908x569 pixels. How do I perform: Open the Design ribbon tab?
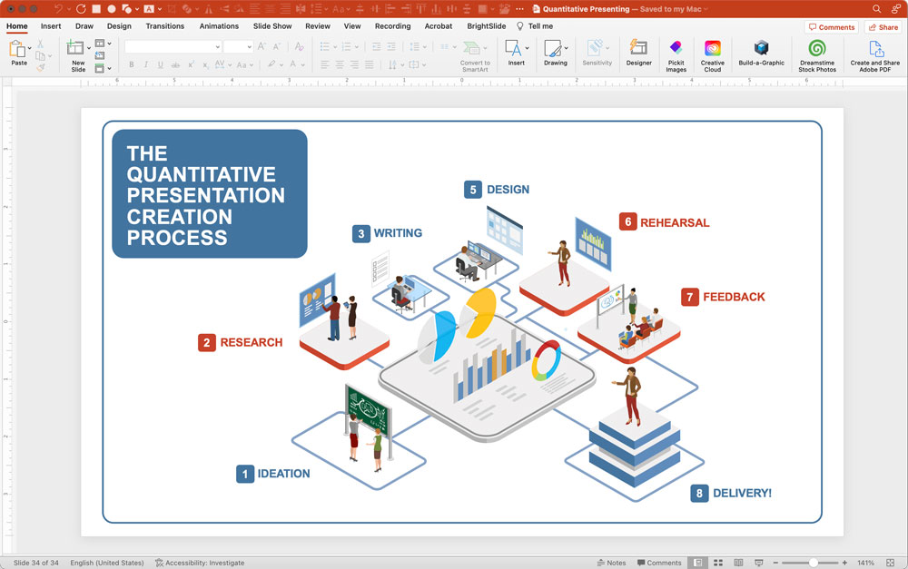point(119,26)
